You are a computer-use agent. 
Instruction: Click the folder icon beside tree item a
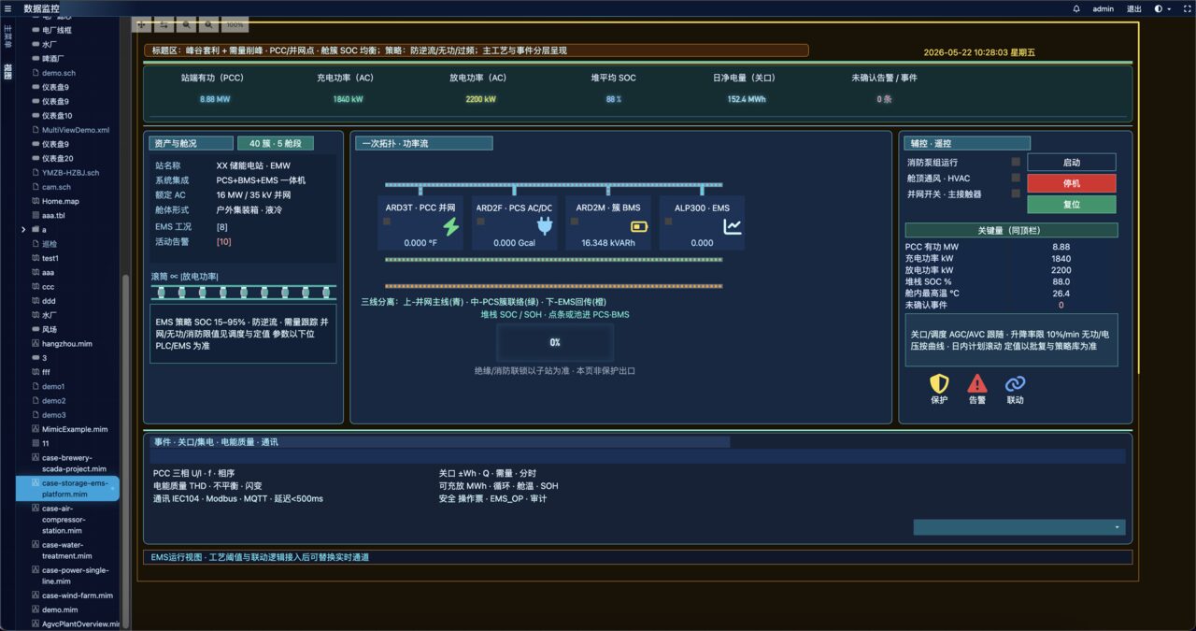tap(36, 229)
